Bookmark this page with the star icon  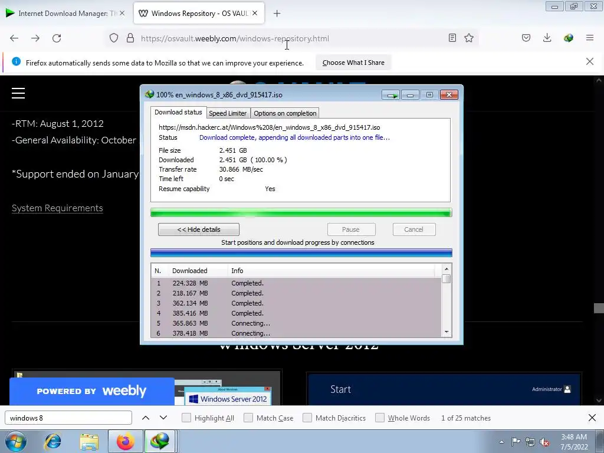[x=469, y=38]
